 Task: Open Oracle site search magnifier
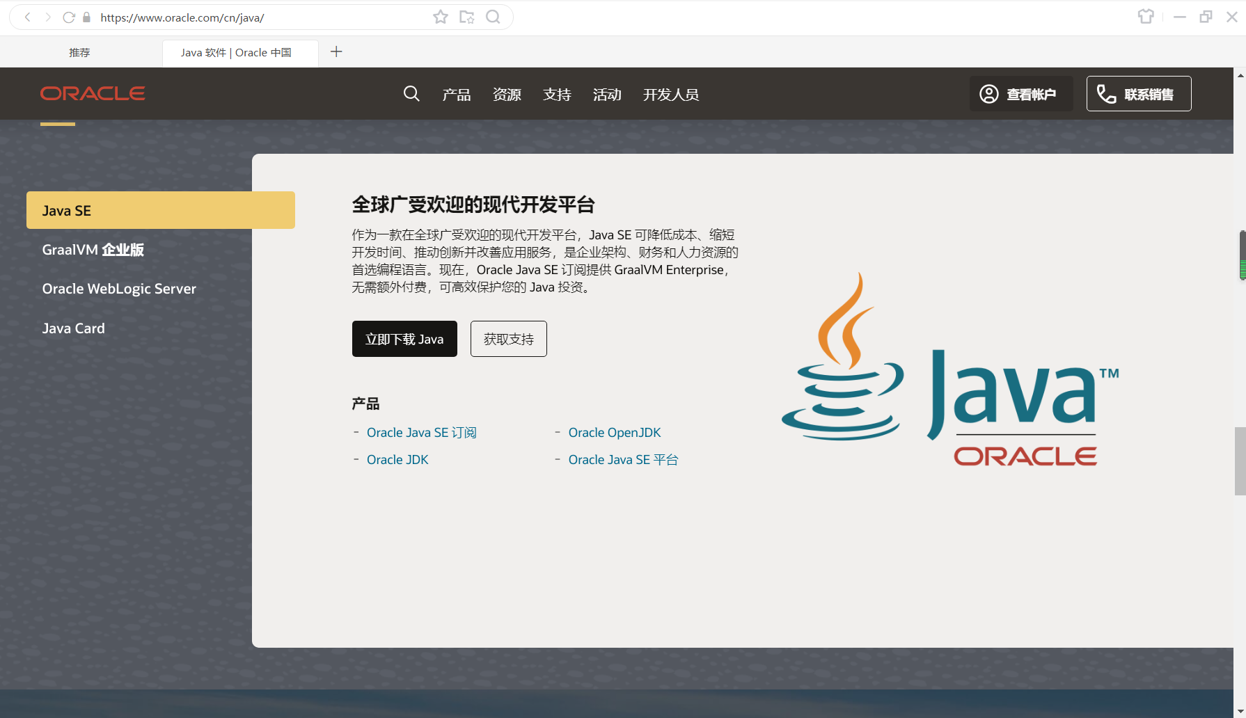tap(411, 93)
